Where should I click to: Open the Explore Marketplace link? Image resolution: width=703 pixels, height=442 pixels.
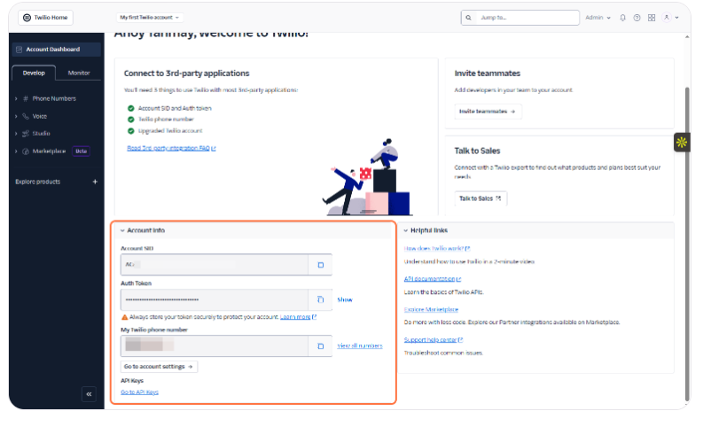pyautogui.click(x=431, y=309)
